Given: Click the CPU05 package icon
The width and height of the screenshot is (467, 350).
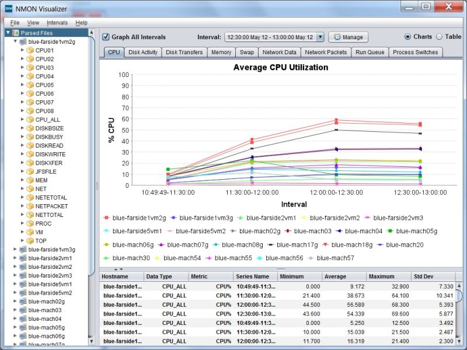Looking at the screenshot, I should click(x=30, y=85).
